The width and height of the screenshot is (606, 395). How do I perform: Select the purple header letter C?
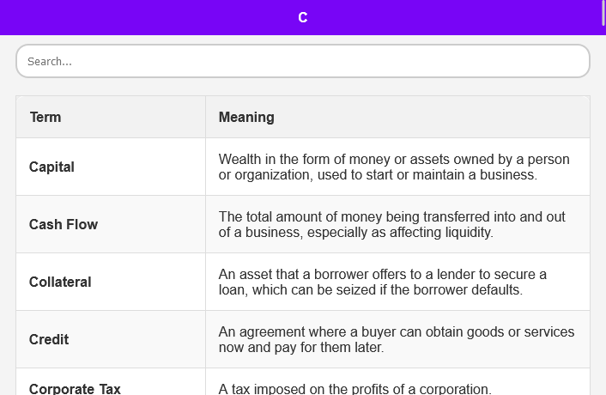click(x=303, y=17)
